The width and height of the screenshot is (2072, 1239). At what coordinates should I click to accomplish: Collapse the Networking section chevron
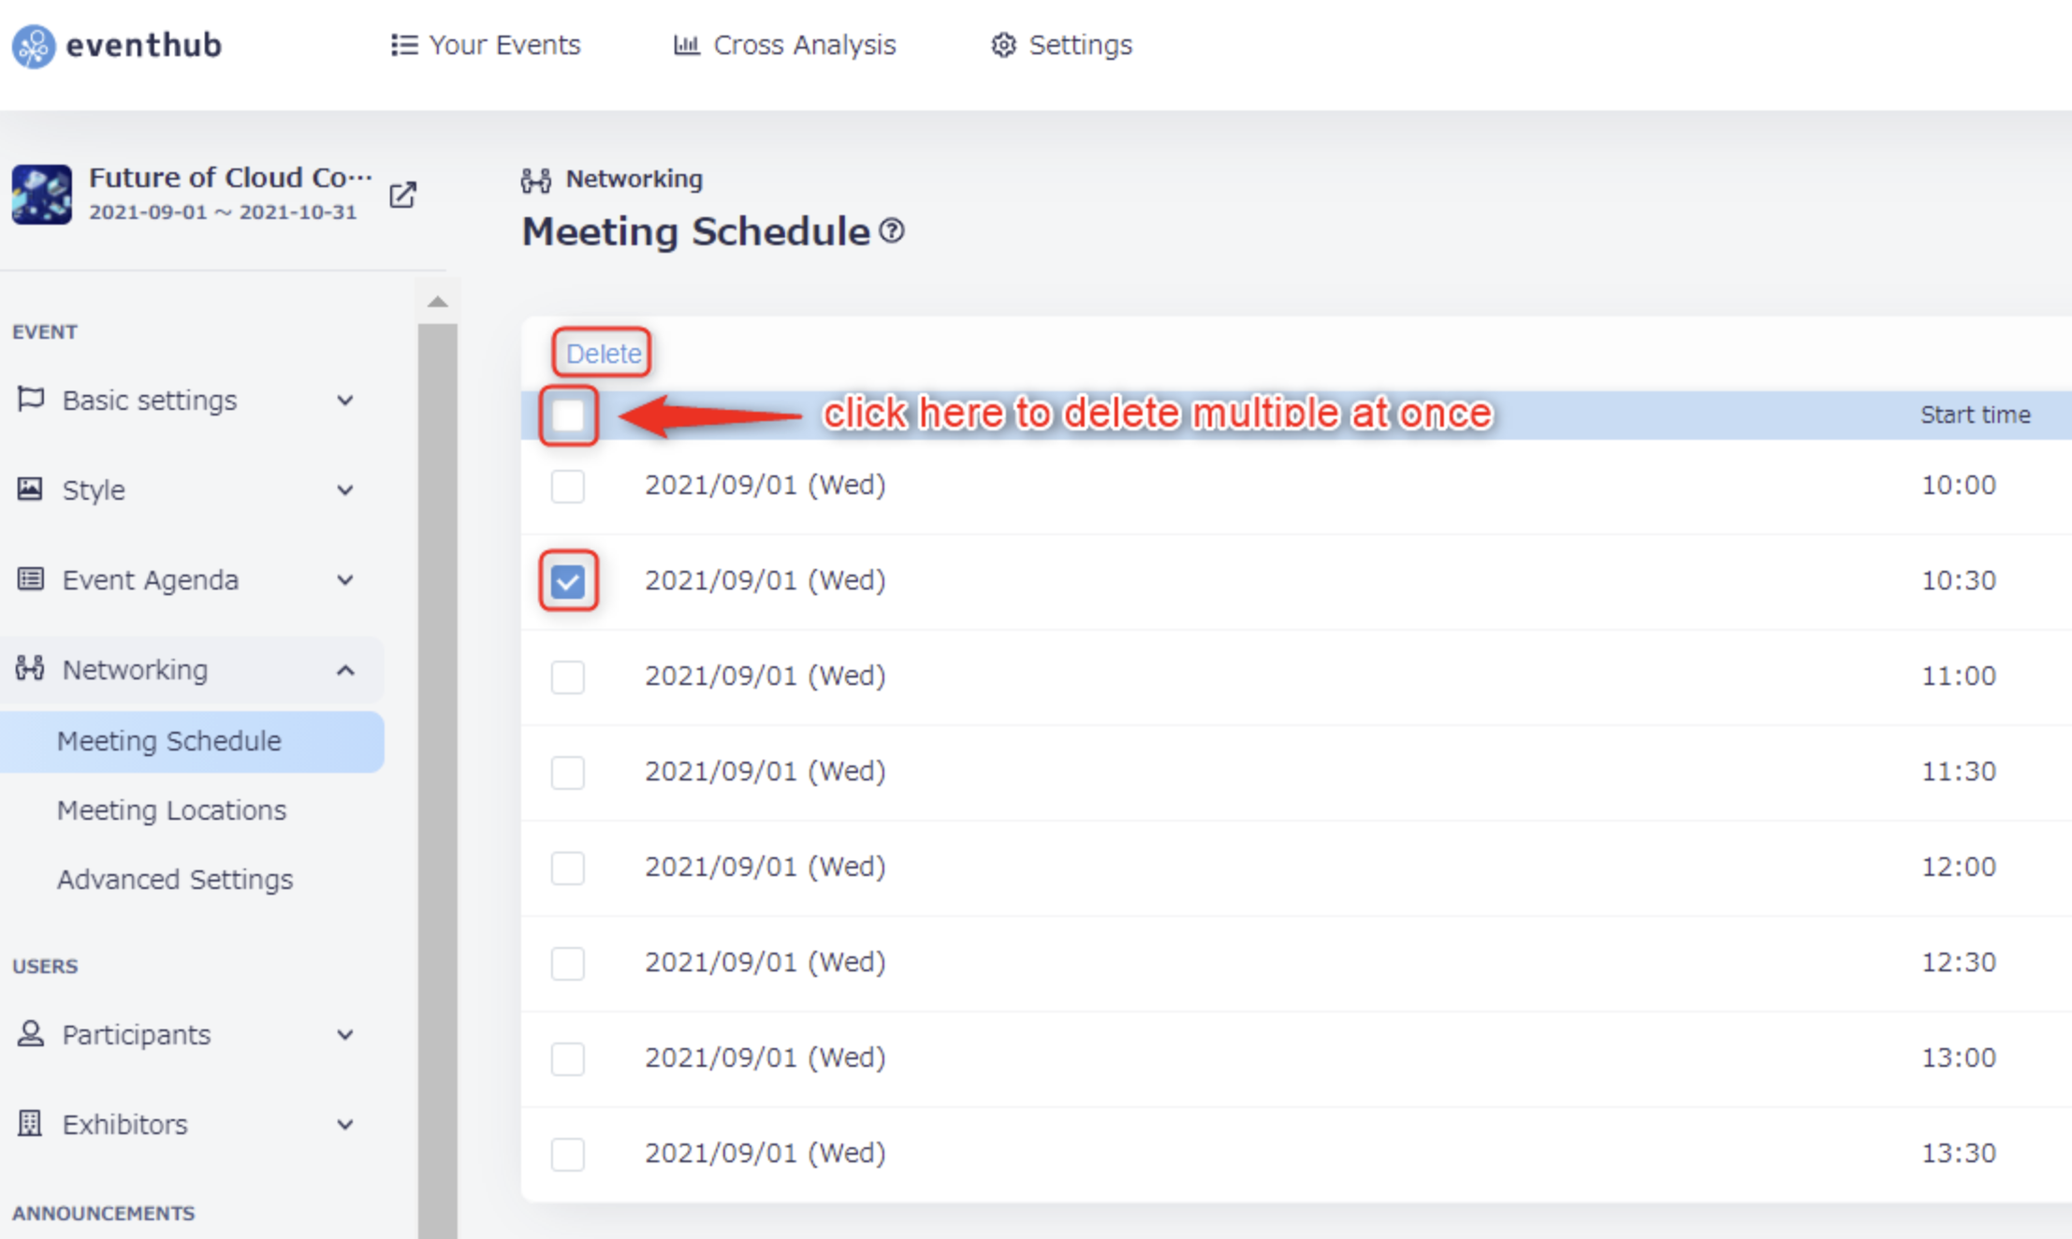(x=345, y=670)
